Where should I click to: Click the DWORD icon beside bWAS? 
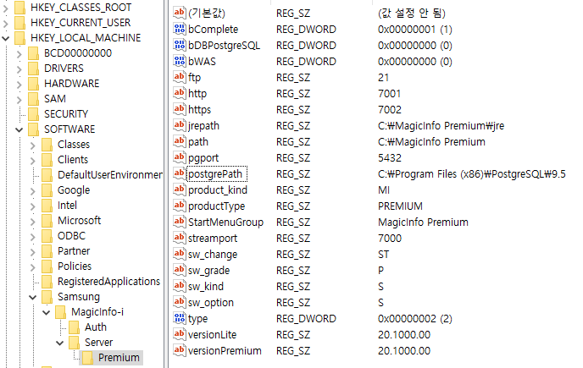pos(179,61)
